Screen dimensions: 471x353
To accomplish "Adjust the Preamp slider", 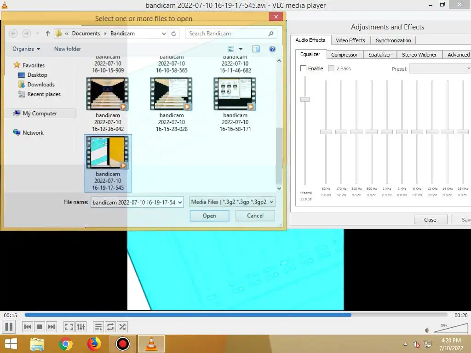I will coord(305,99).
